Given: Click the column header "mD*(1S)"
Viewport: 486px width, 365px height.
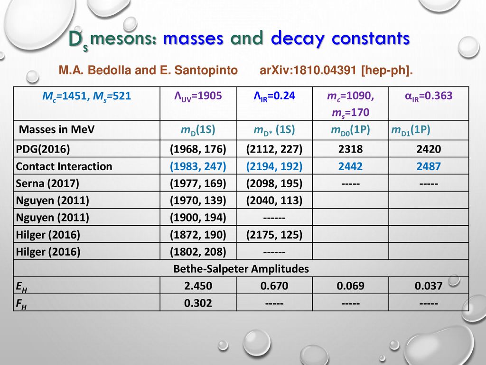Looking at the screenshot, I should [274, 130].
